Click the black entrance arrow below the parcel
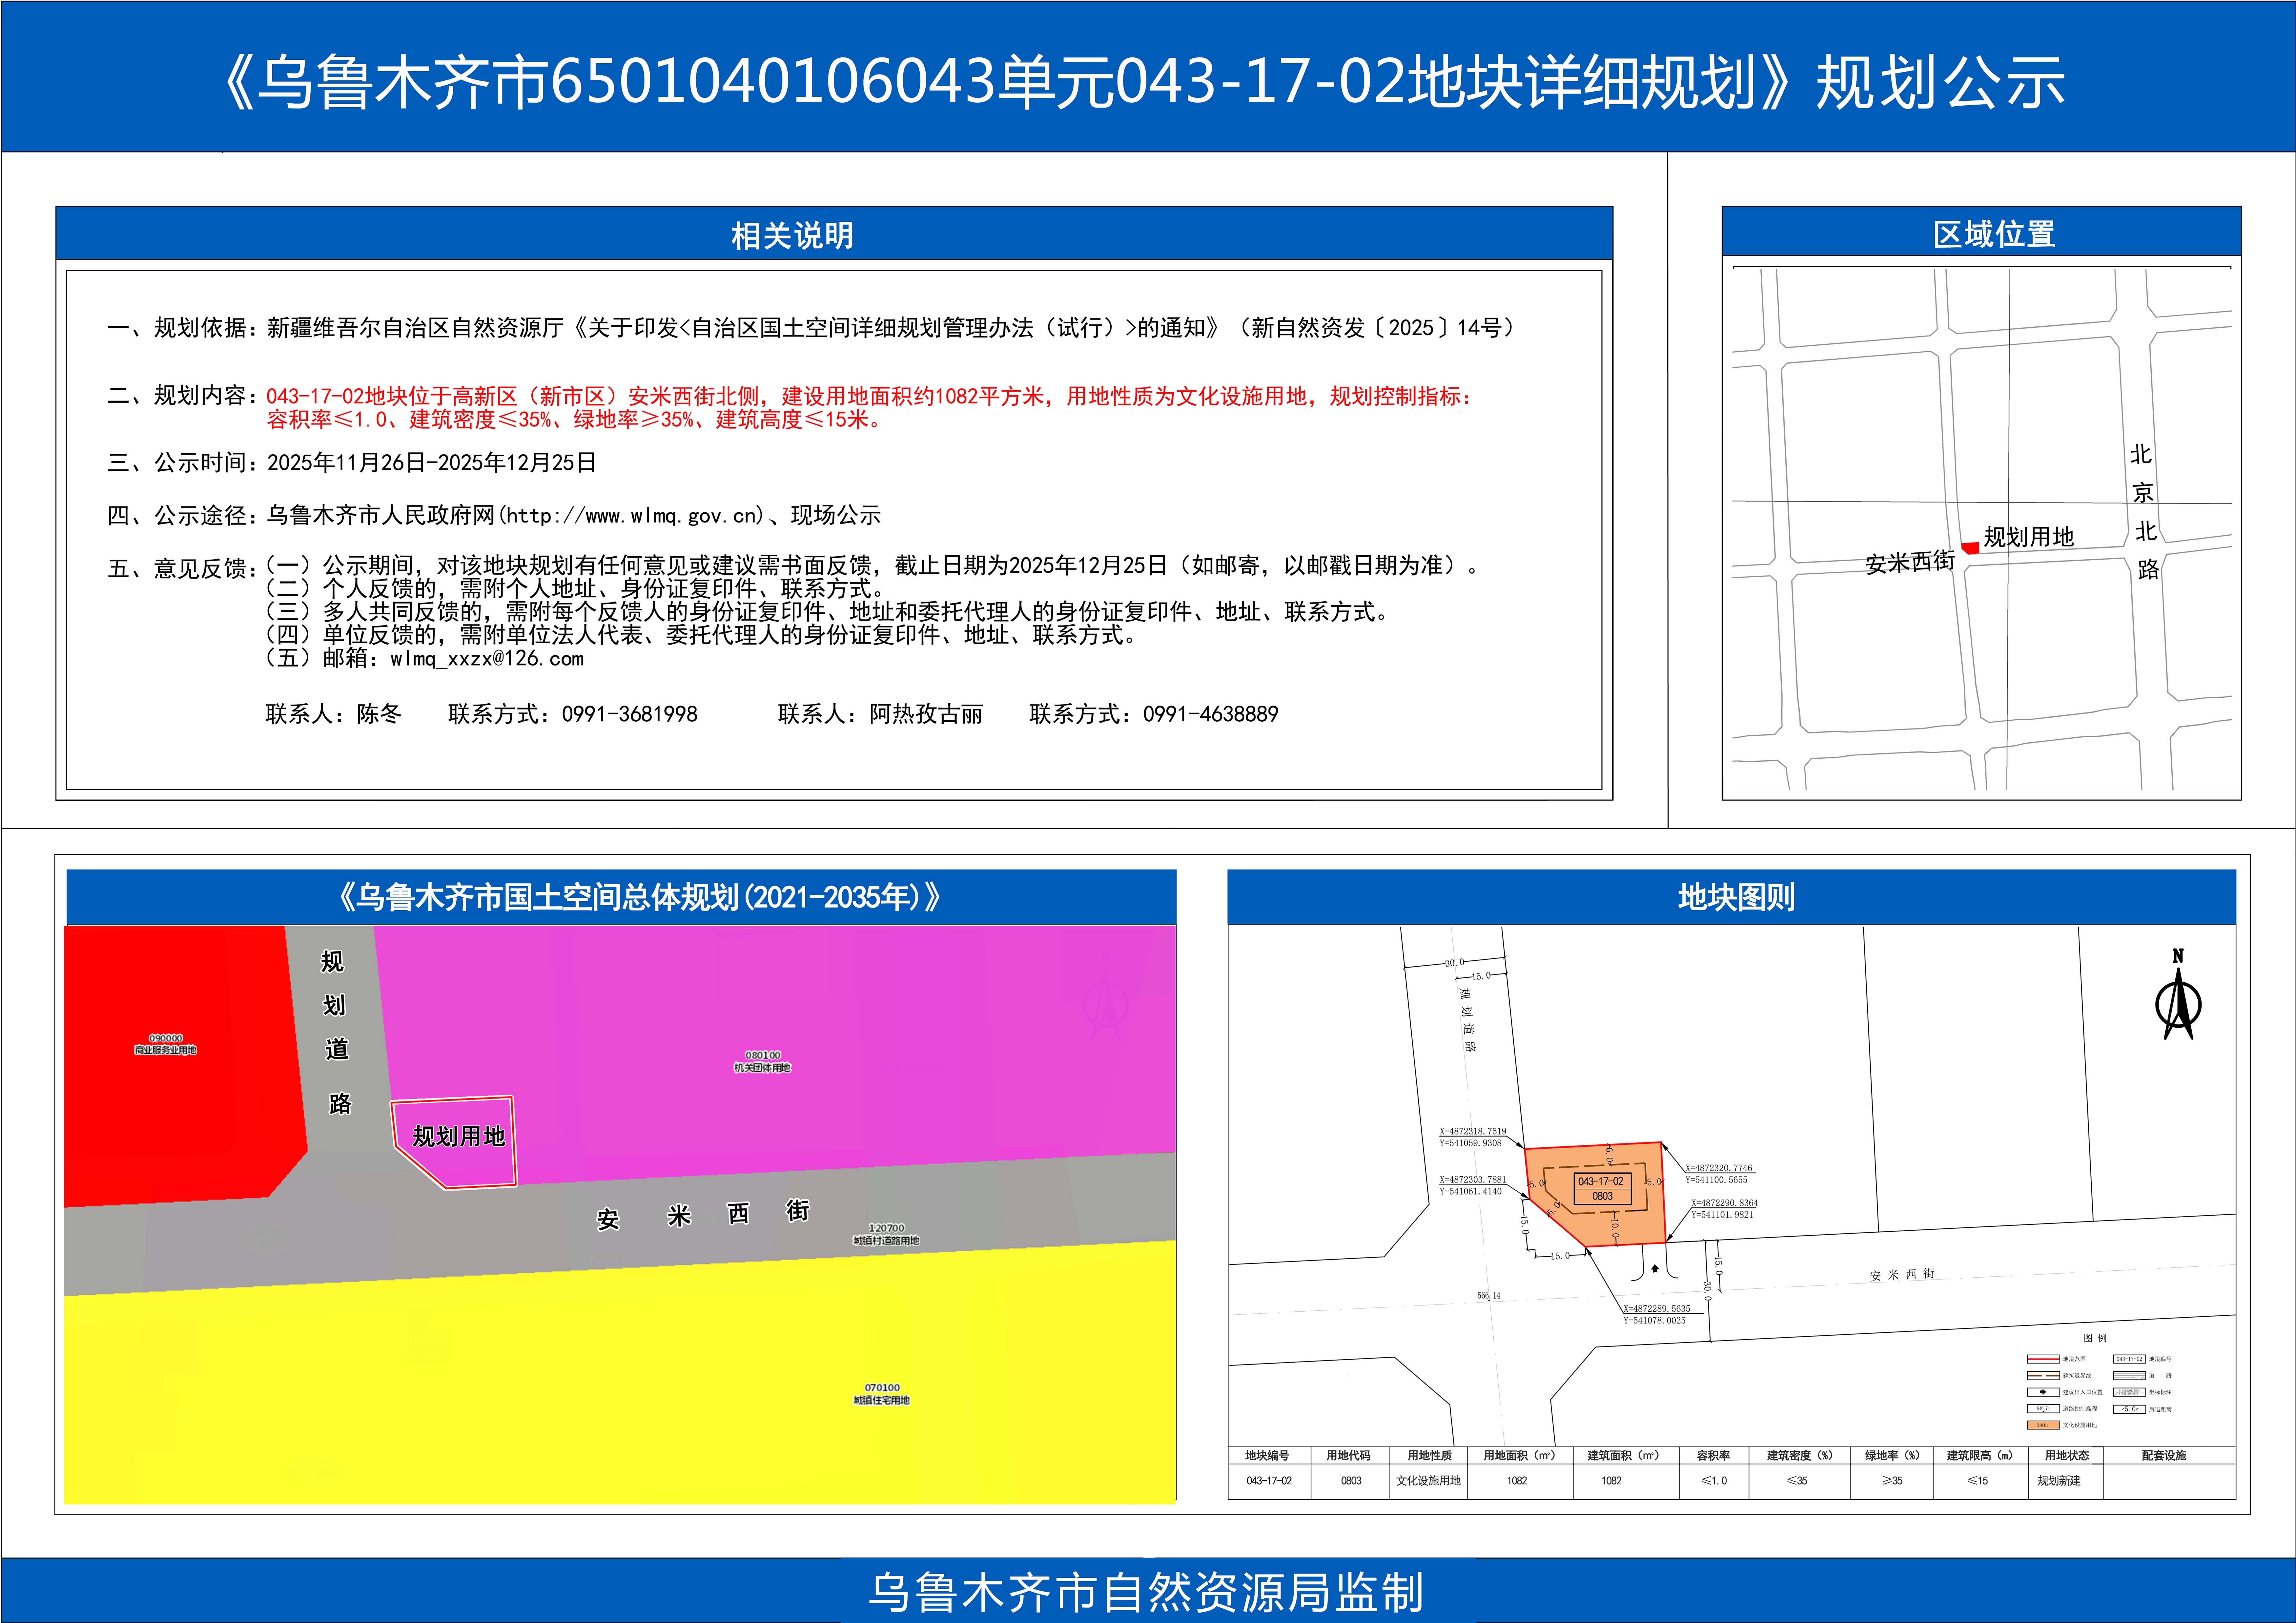This screenshot has height=1623, width=2296. pyautogui.click(x=1655, y=1269)
